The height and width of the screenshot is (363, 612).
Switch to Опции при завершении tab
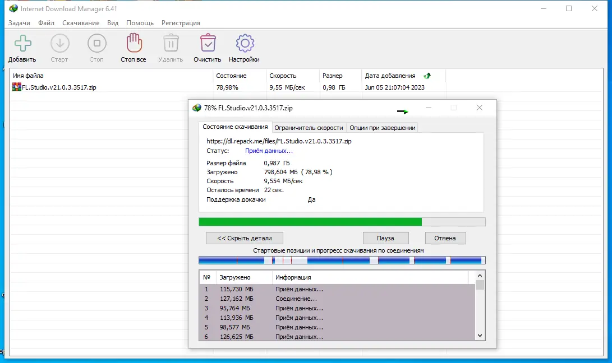tap(382, 128)
